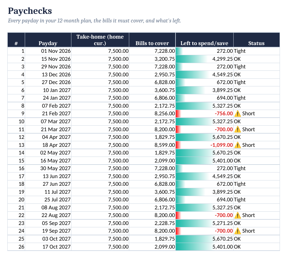Click the Short status for 21 Mar 2027
Viewport: 287px width, 258px height.
click(248, 129)
